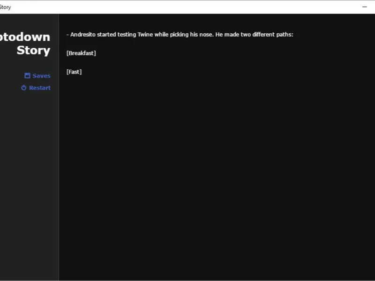Click the story title heading in the sidebar
The height and width of the screenshot is (281, 375).
click(x=25, y=44)
